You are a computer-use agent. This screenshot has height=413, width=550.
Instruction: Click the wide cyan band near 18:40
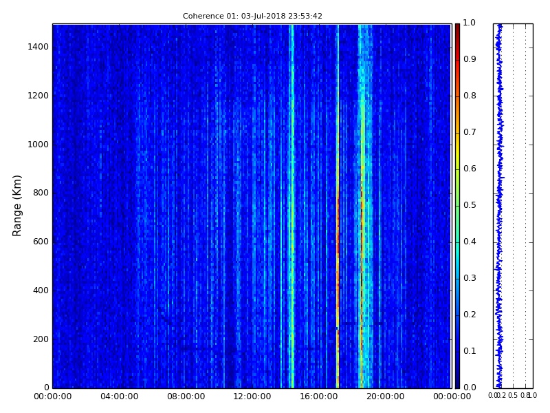pos(364,206)
